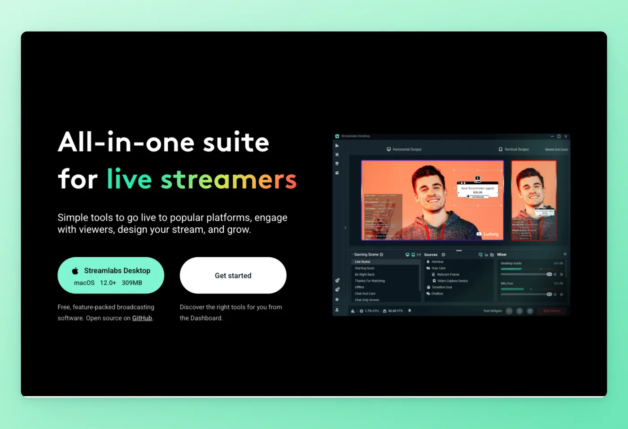
Task: Click the add folder icon in Sources header
Action: coord(492,255)
